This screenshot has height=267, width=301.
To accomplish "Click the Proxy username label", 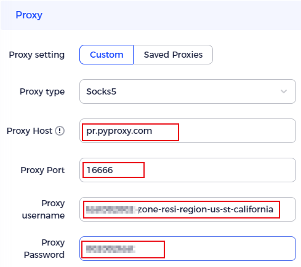I will click(x=43, y=209).
